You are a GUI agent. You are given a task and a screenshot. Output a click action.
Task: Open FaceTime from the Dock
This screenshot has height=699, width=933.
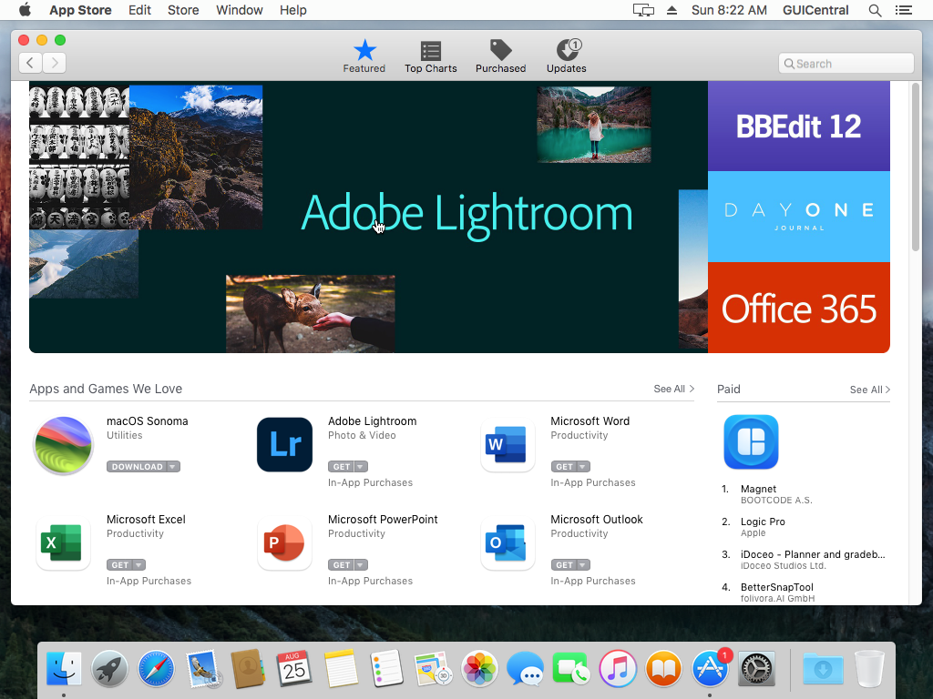[570, 669]
